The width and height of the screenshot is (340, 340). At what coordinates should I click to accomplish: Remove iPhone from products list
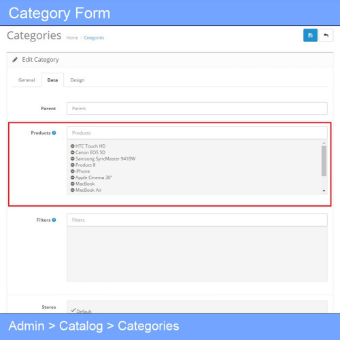pyautogui.click(x=73, y=171)
